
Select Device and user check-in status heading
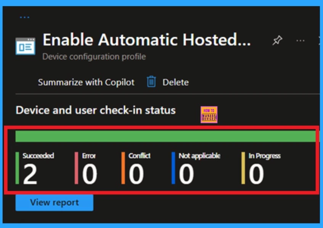click(96, 110)
